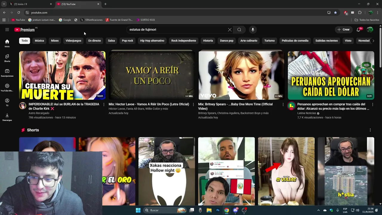Select the Turismo filter chip

coord(269,41)
